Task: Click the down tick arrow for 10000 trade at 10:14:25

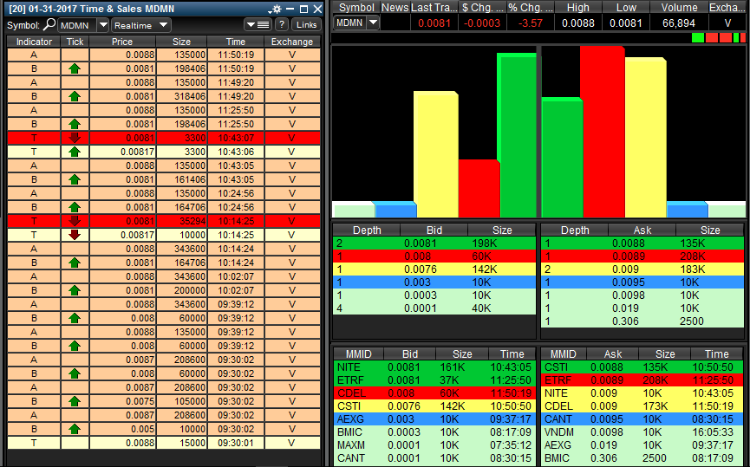Action: (x=75, y=235)
